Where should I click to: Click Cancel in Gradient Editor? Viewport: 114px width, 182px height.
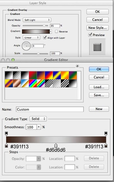pos(99,77)
